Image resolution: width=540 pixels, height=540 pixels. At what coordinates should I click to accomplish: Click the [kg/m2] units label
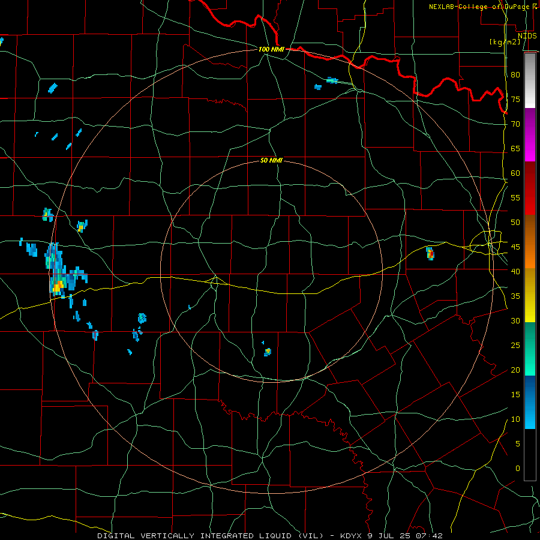[x=505, y=42]
